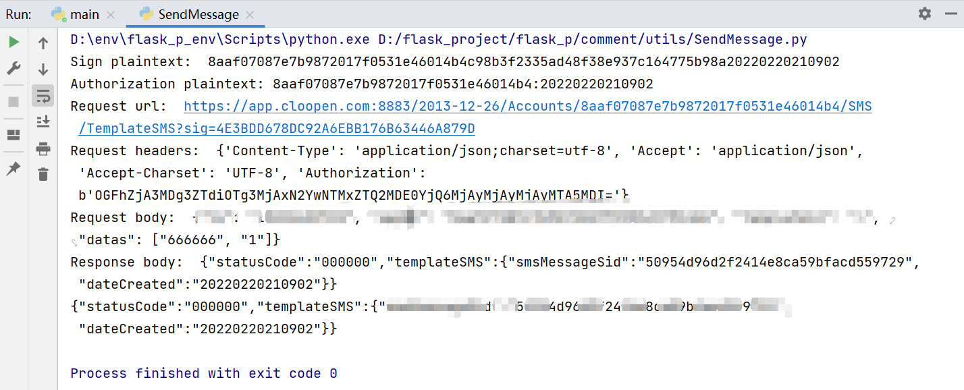This screenshot has height=390, width=964.
Task: Rerun SendMessage with the green play icon
Action: tap(14, 43)
